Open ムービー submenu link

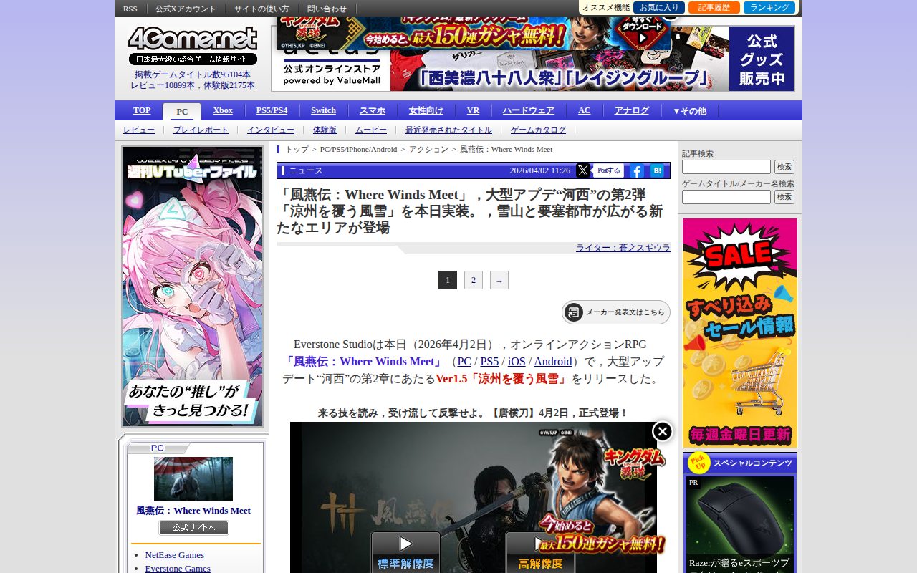371,130
